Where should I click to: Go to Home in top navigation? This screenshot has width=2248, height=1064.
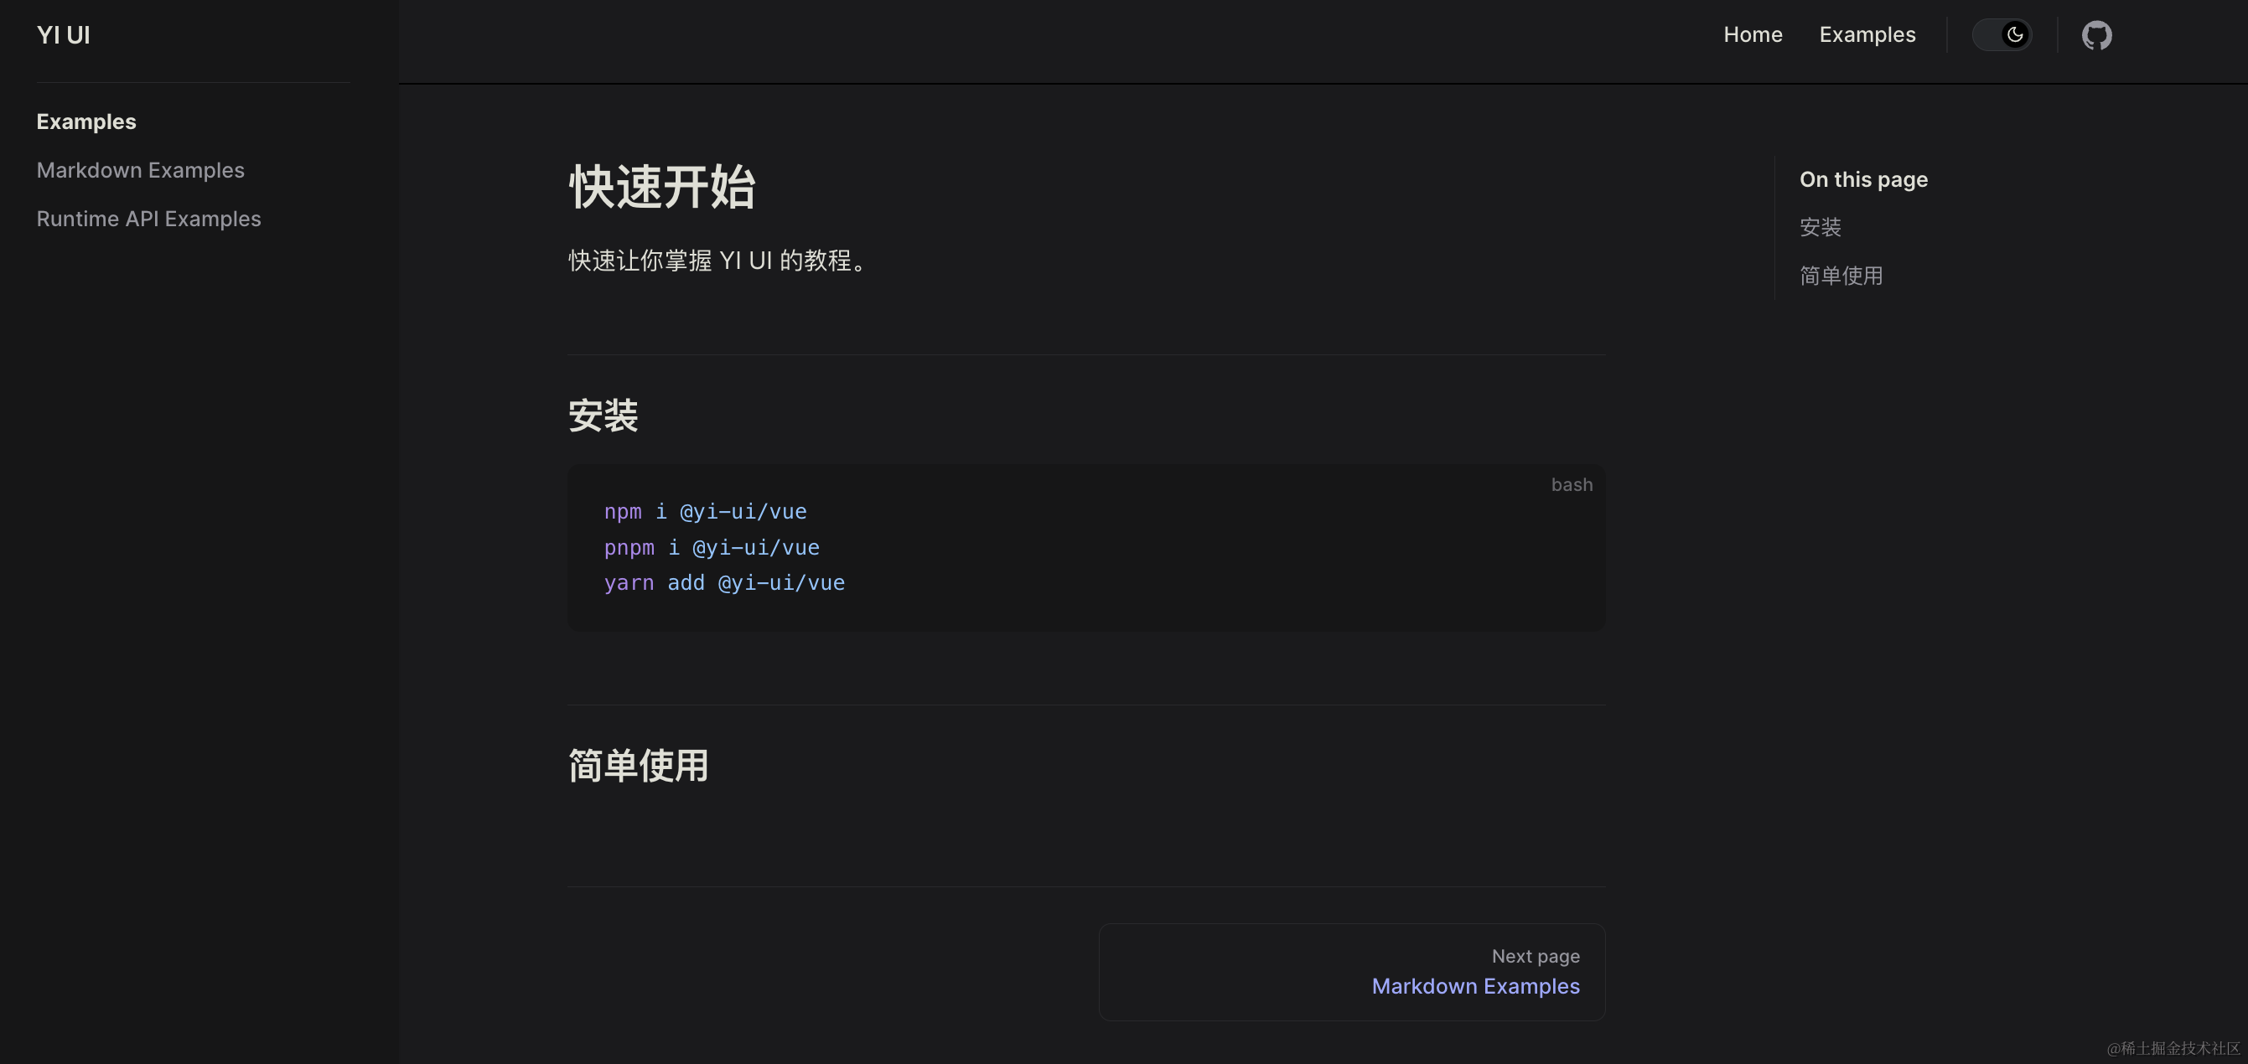point(1753,35)
